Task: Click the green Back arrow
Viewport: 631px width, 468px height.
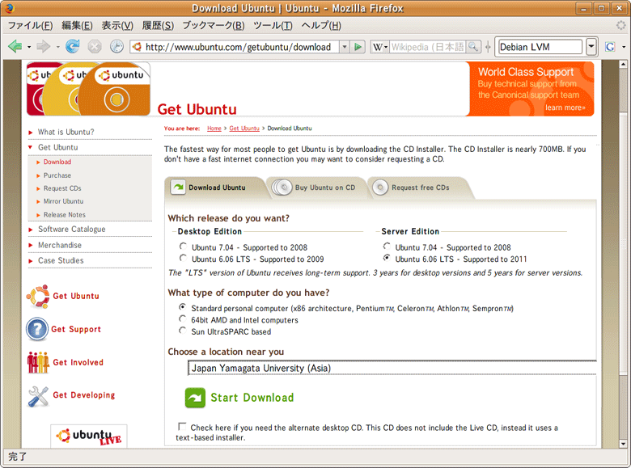Action: [15, 47]
